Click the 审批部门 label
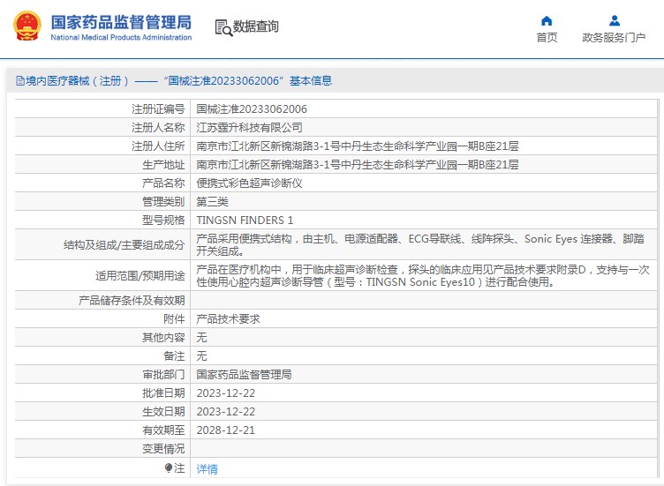This screenshot has height=486, width=664. [163, 374]
